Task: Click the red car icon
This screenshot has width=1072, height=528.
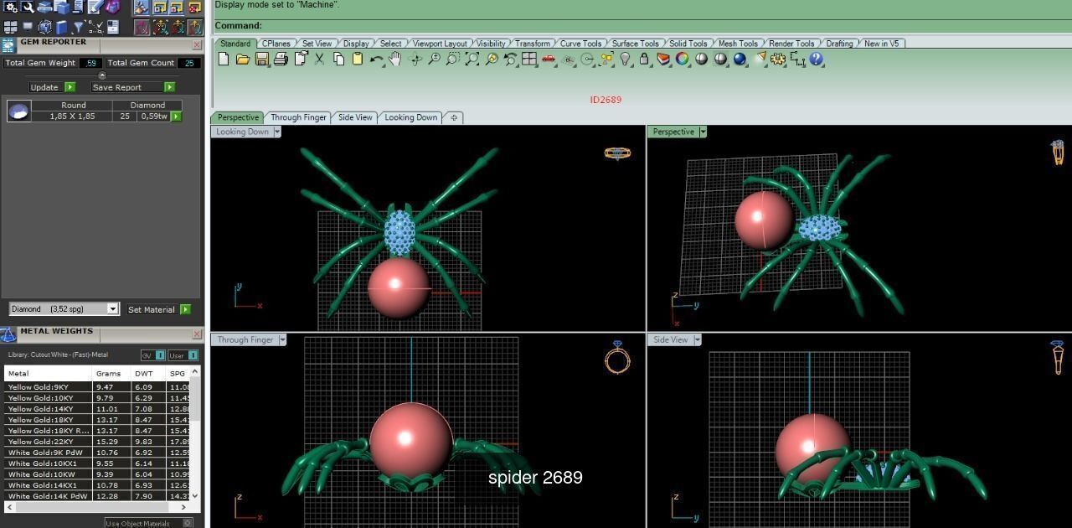Action: click(x=549, y=59)
